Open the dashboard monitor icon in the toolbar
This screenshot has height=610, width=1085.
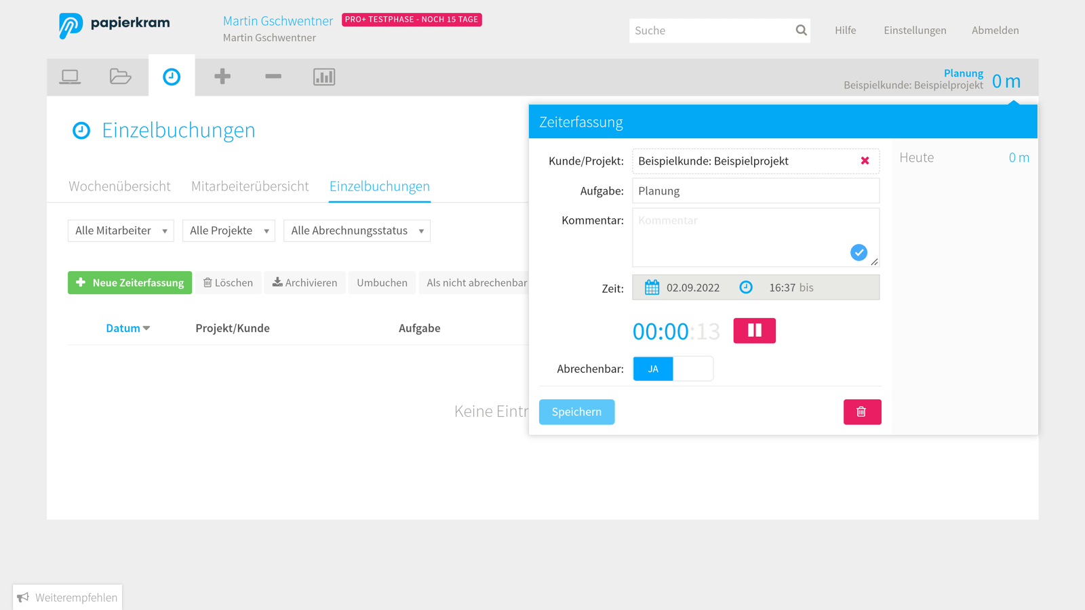[71, 77]
